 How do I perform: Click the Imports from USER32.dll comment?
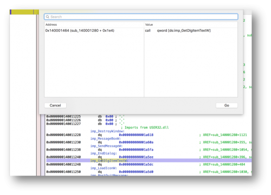145,127
